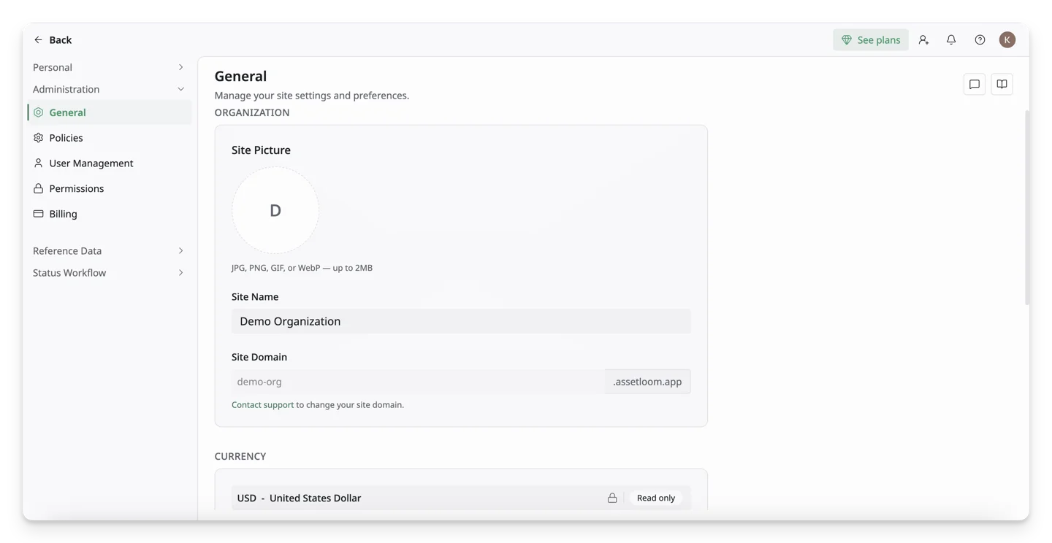Expand the Status Workflow section
Screen dimensions: 1052x543
[108, 273]
